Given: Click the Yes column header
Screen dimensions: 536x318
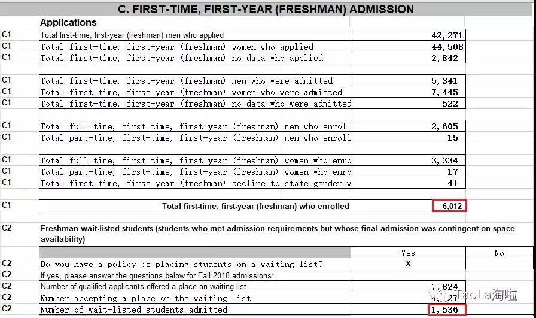Looking at the screenshot, I should (408, 253).
